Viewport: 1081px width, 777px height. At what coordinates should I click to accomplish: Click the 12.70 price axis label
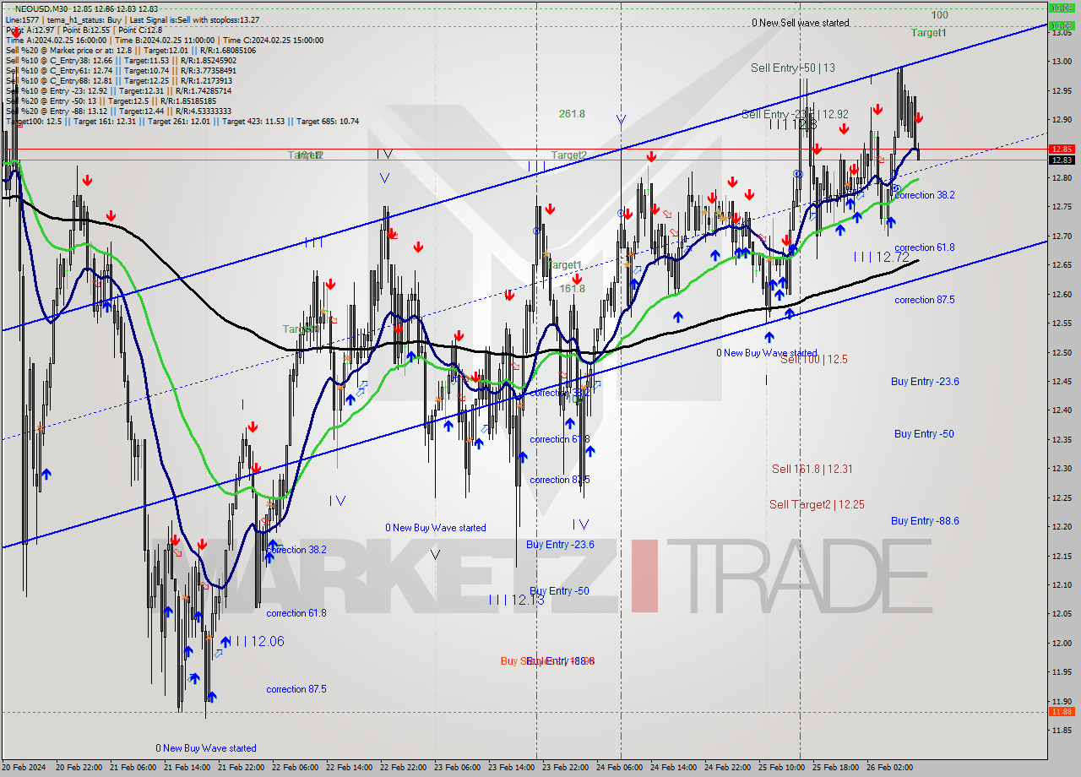point(1062,236)
